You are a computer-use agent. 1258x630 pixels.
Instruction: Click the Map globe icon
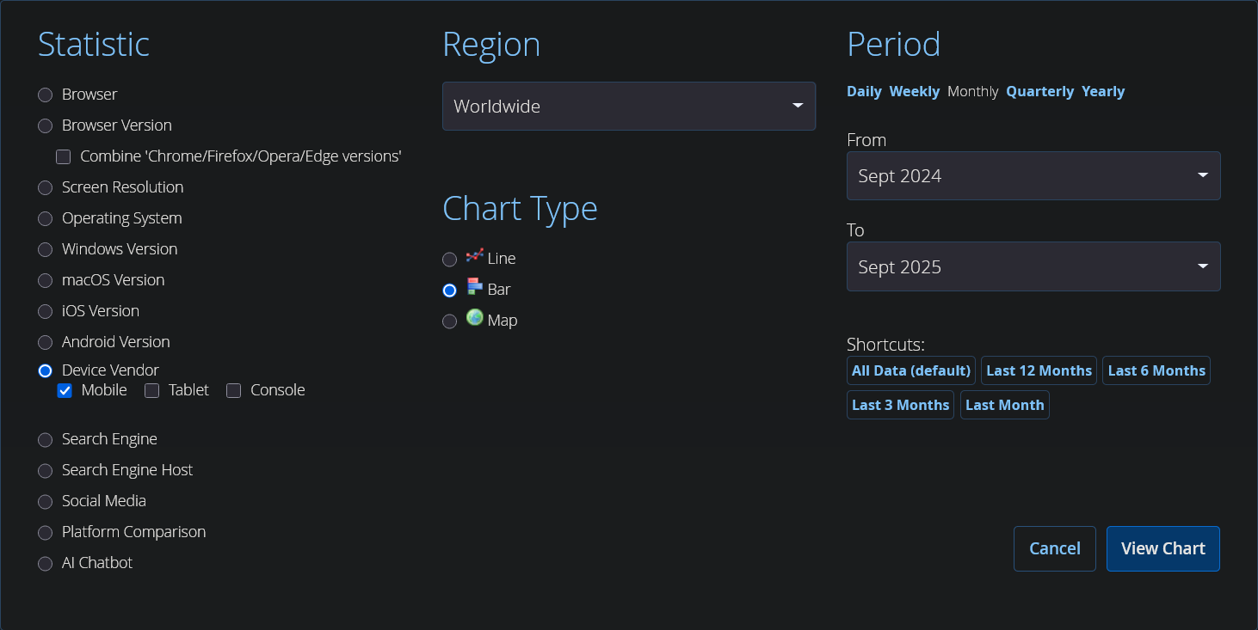pos(474,317)
